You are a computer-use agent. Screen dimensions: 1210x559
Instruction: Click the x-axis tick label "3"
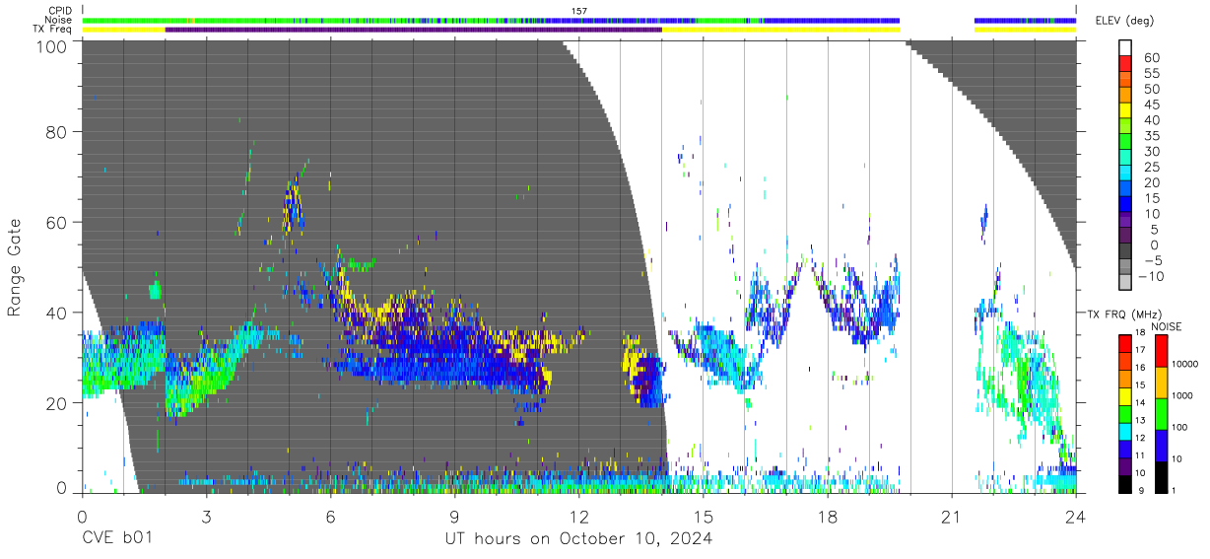click(206, 517)
